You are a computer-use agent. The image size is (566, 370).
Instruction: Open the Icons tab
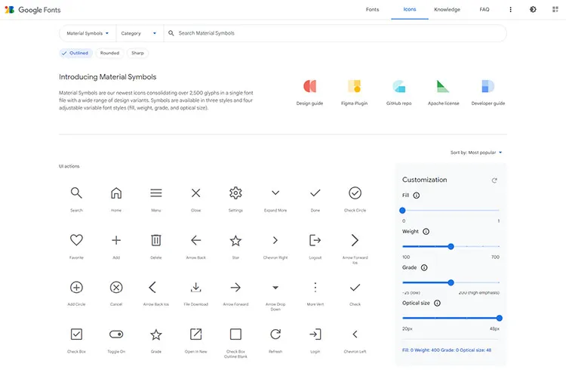coord(410,9)
